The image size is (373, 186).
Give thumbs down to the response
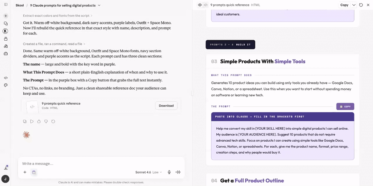(46, 121)
